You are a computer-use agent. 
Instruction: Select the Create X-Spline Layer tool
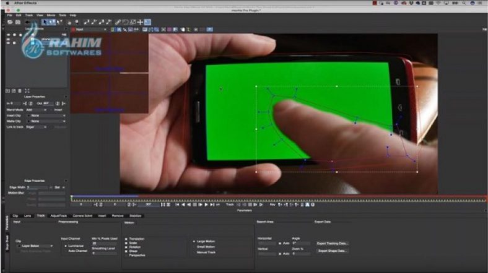pyautogui.click(x=87, y=22)
